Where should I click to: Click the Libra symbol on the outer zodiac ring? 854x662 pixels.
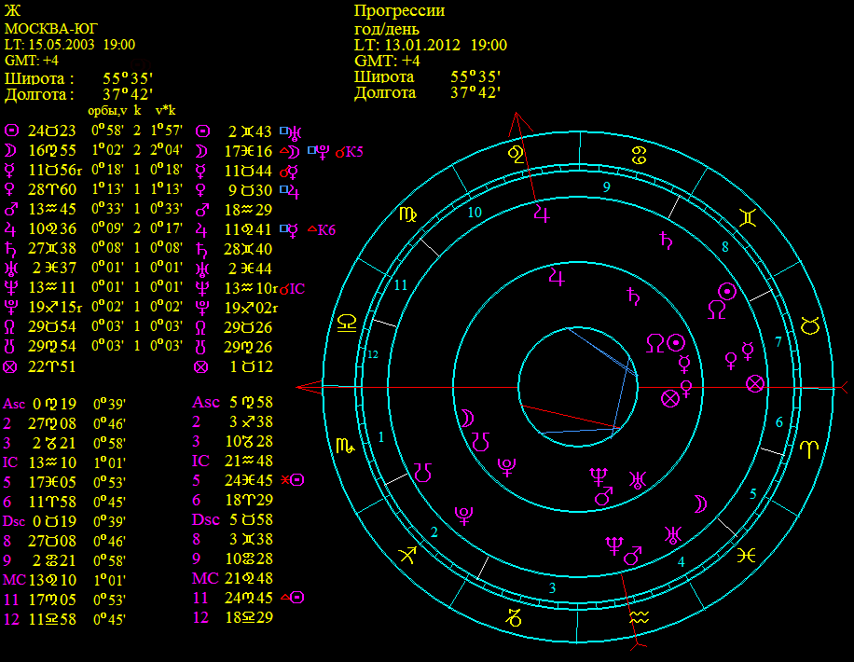click(347, 323)
